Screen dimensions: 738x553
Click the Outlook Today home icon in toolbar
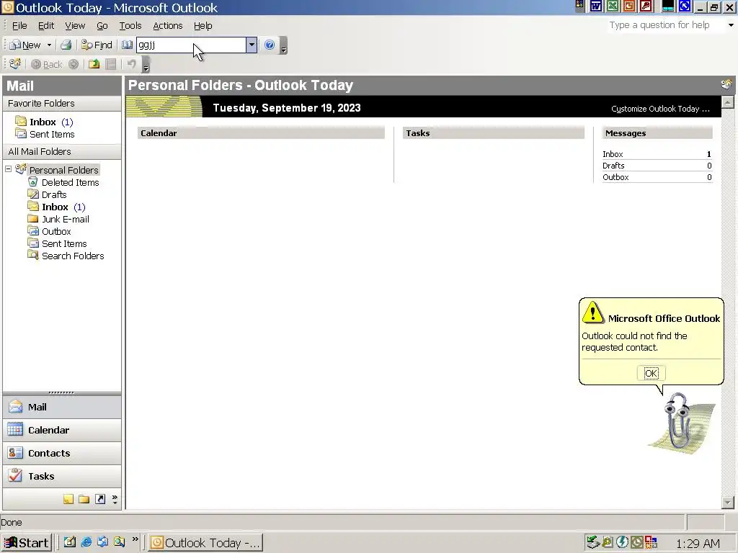point(15,64)
